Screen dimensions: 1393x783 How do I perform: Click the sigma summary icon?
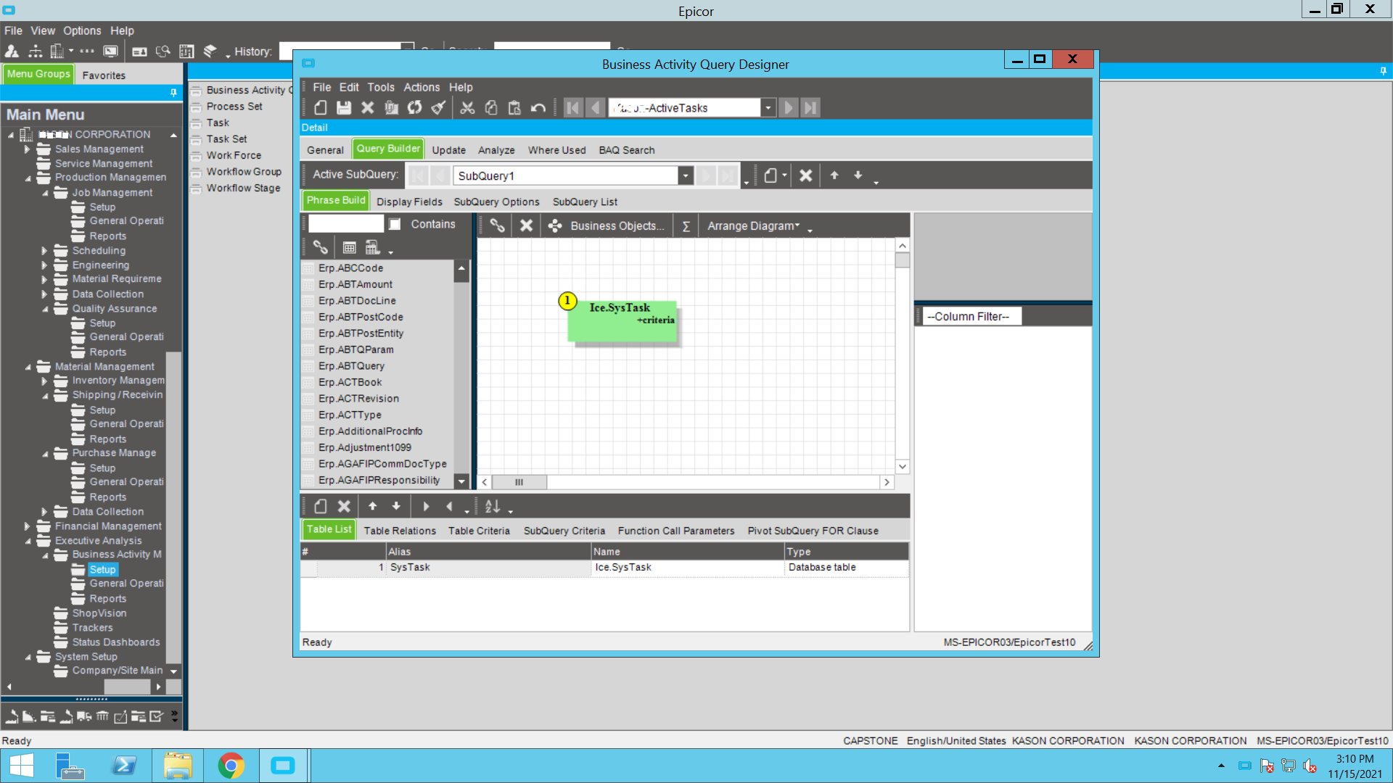(x=686, y=226)
